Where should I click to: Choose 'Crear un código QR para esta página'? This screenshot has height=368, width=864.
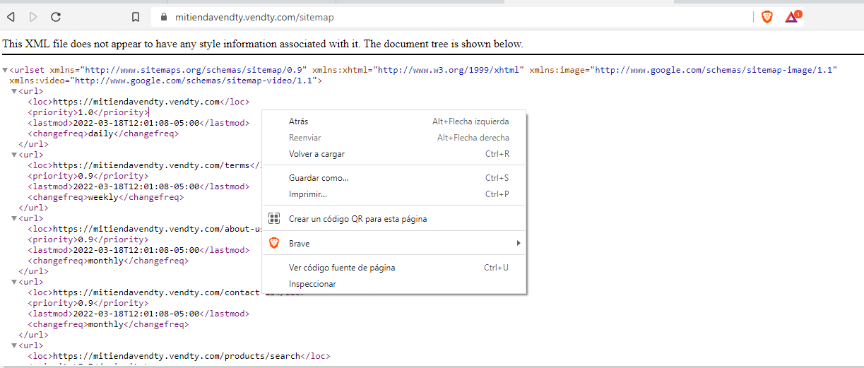394,219
